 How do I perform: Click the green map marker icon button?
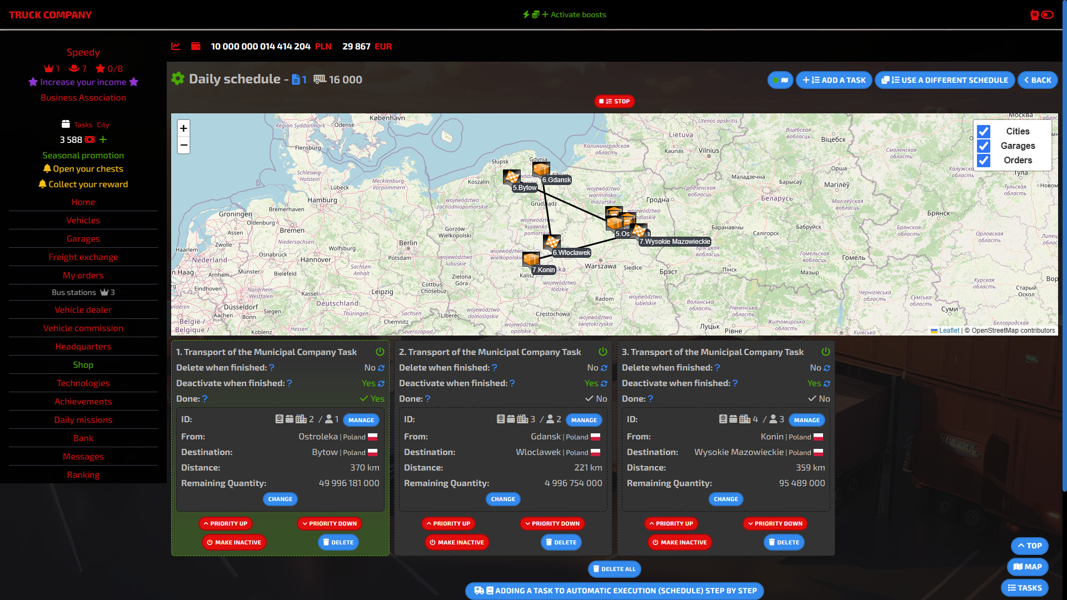780,80
